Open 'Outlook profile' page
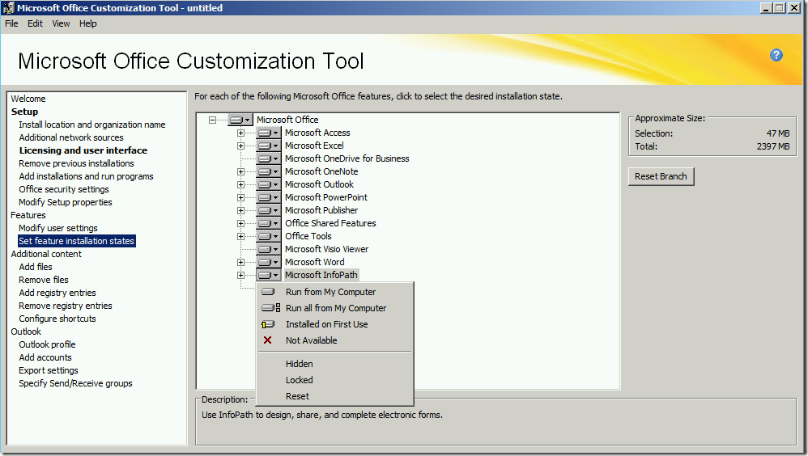 click(x=48, y=344)
